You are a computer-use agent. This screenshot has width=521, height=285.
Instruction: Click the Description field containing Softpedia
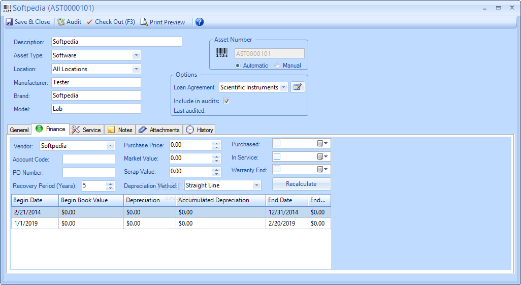(x=117, y=42)
